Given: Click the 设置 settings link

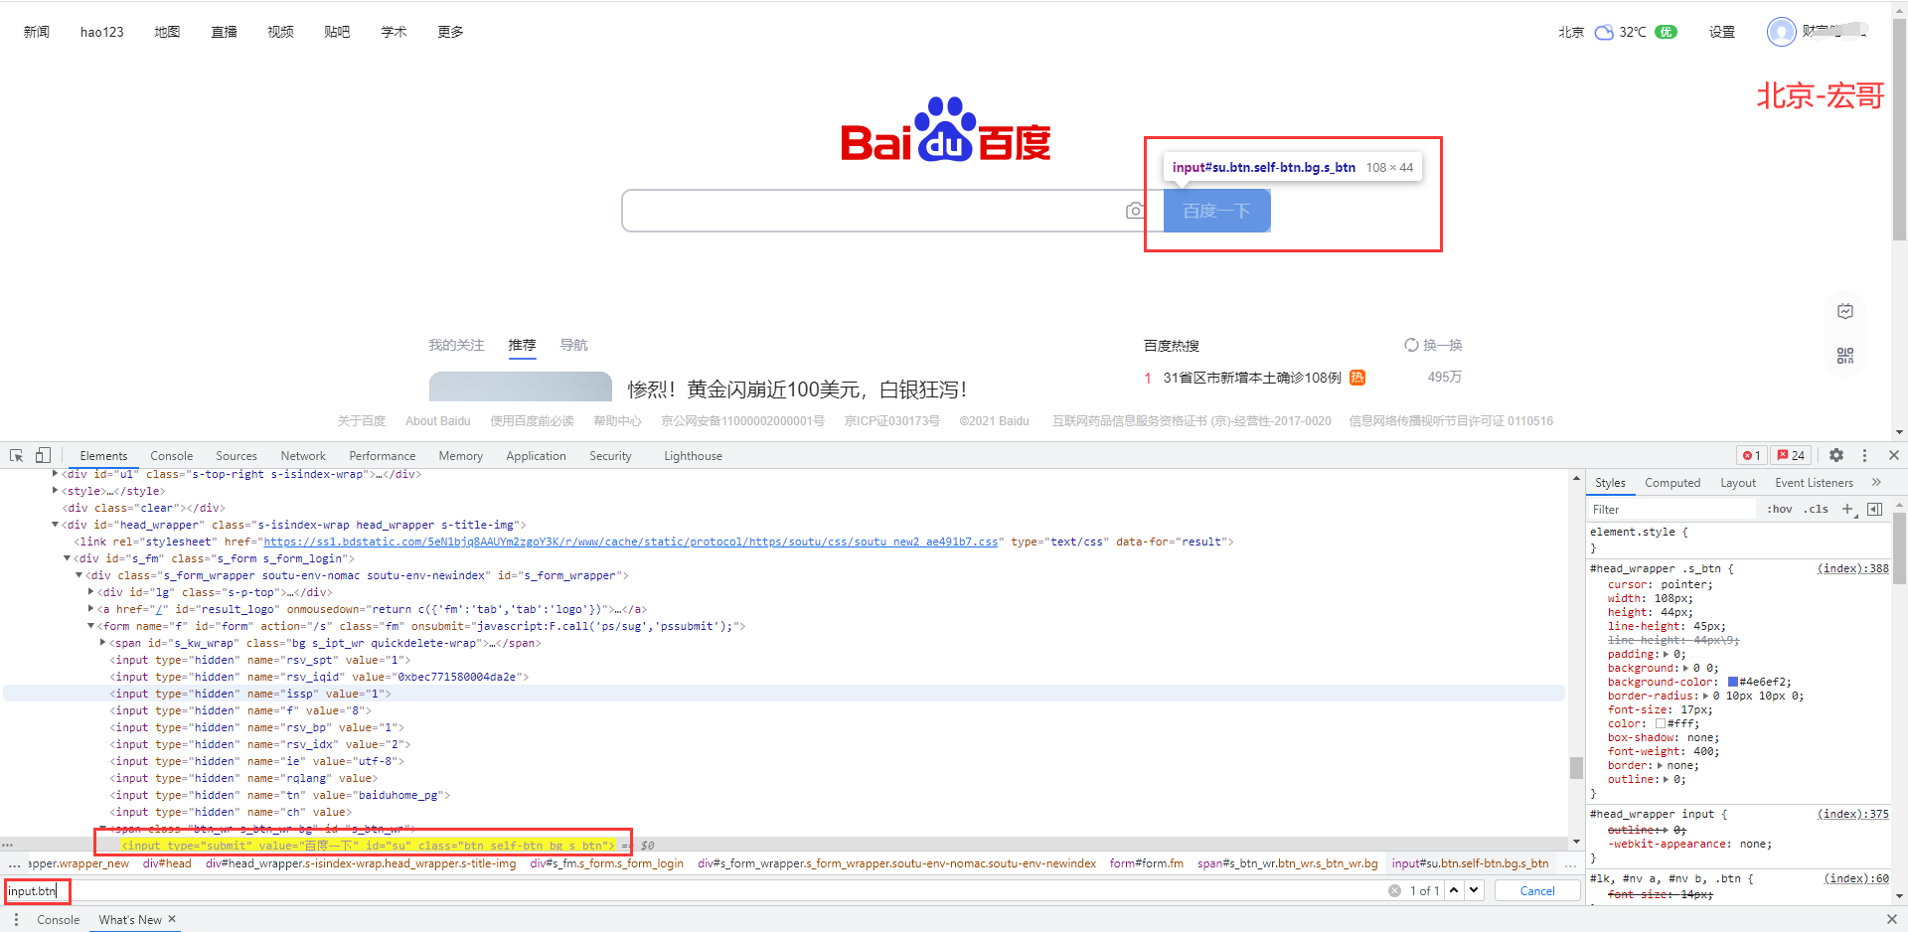Looking at the screenshot, I should [1722, 32].
